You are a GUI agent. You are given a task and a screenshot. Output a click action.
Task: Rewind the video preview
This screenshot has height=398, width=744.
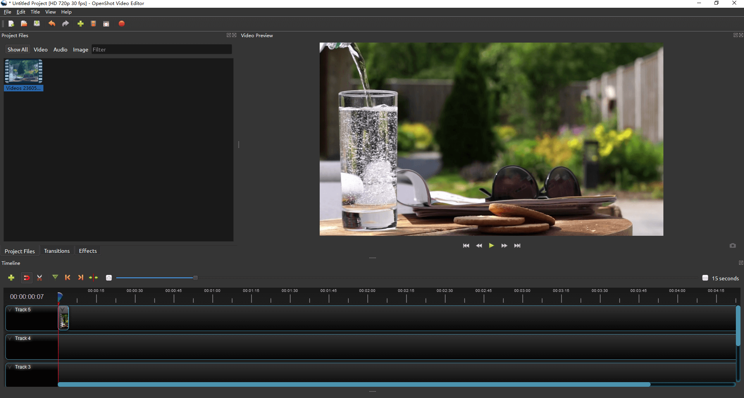[479, 245]
